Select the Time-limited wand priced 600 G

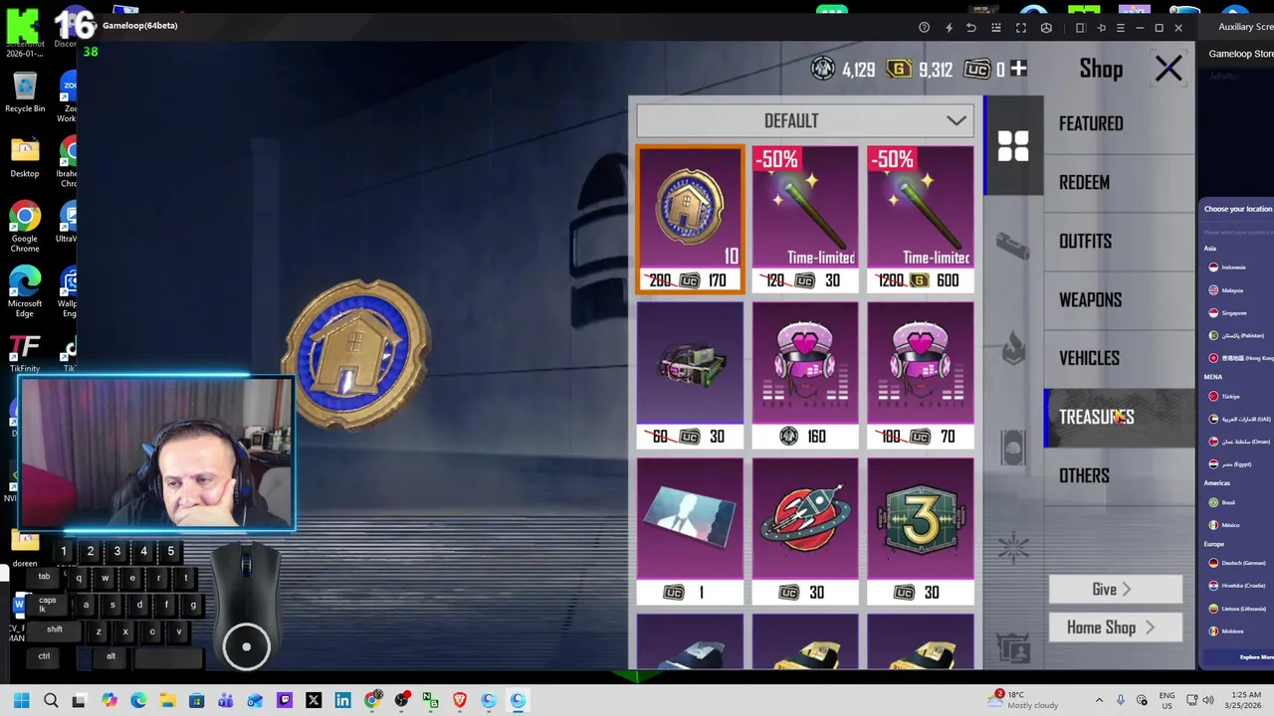(921, 220)
